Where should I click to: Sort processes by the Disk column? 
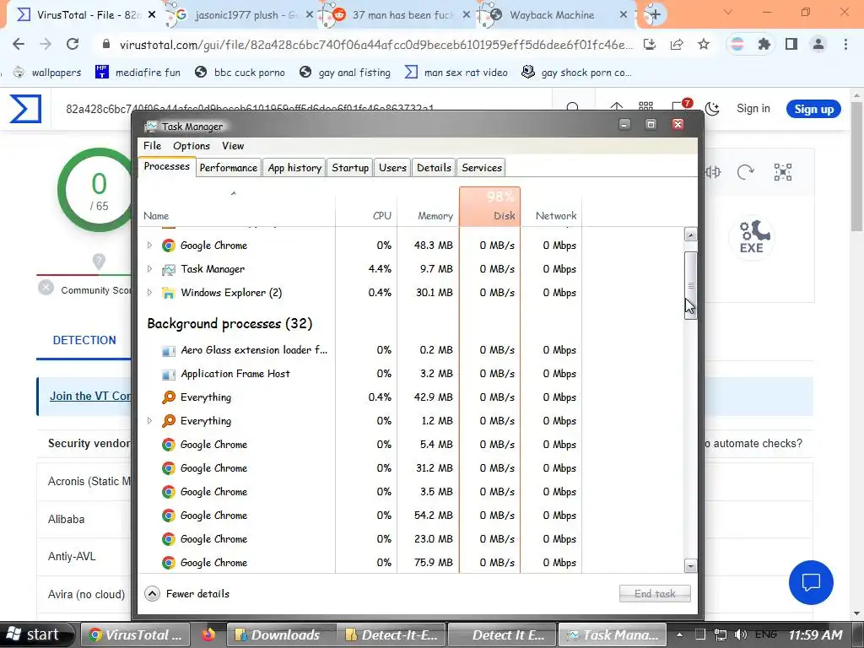[x=489, y=207]
